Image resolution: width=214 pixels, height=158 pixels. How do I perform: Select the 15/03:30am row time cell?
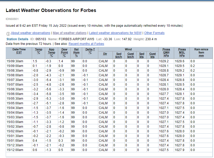[x=19, y=117]
